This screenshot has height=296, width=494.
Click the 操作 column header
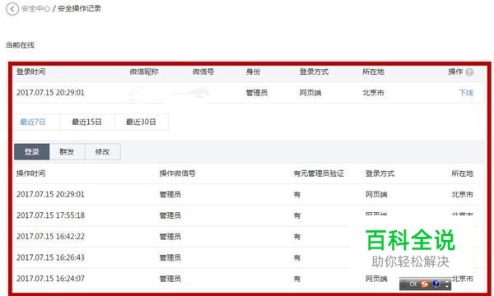[455, 72]
